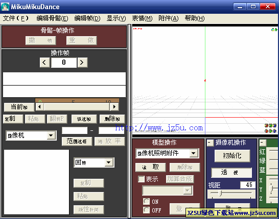Click the white interpolation curve box
This screenshot has width=279, height=219.
pos(36,182)
